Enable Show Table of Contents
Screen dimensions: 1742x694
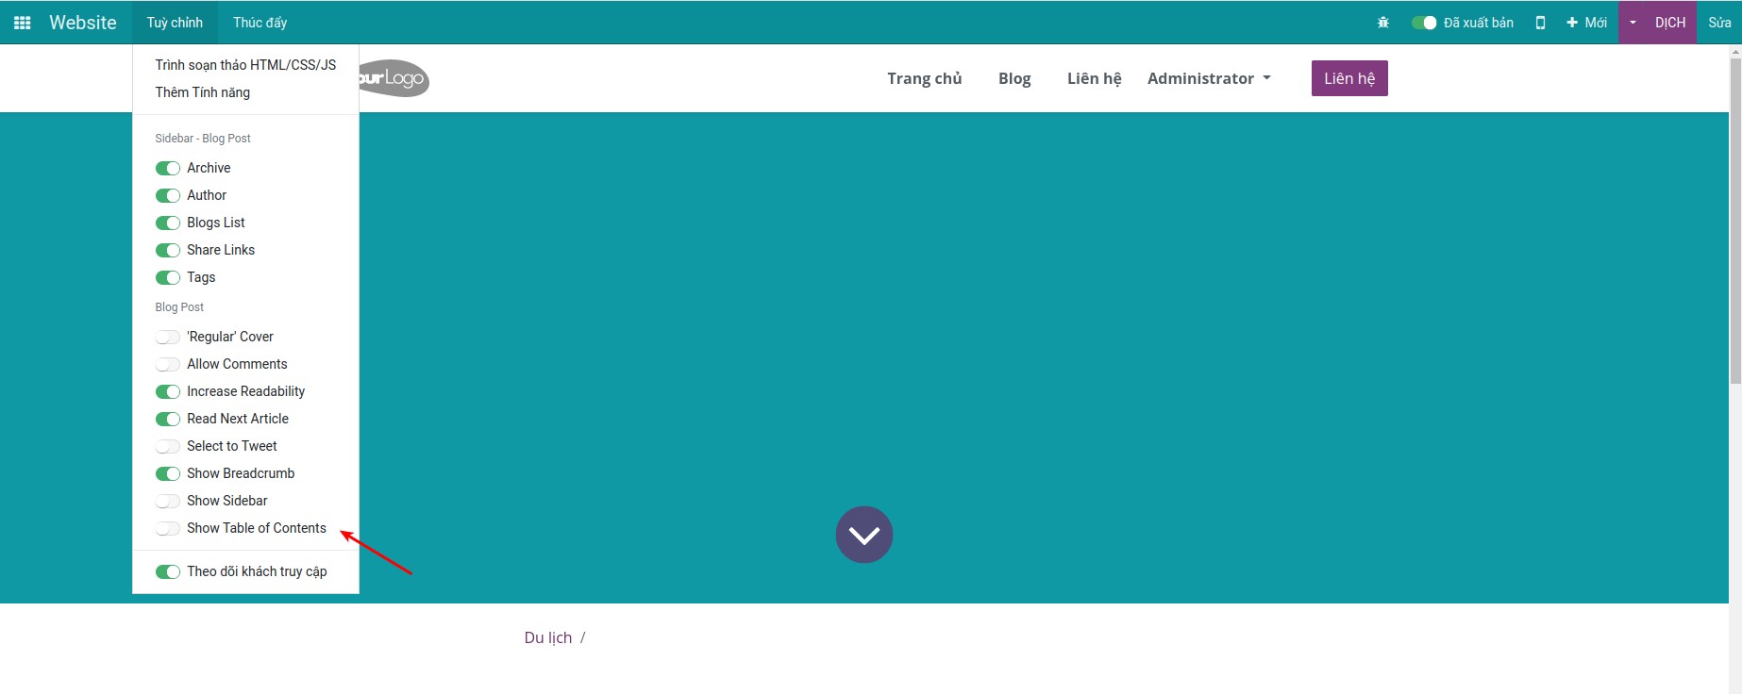168,528
